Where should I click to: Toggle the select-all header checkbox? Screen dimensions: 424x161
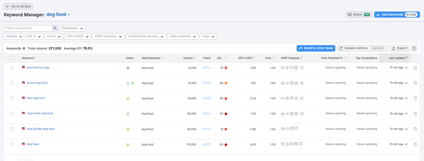tap(11, 58)
